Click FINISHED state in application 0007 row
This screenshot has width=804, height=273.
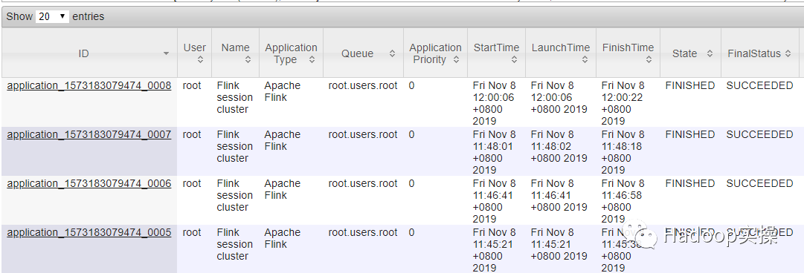(x=689, y=134)
